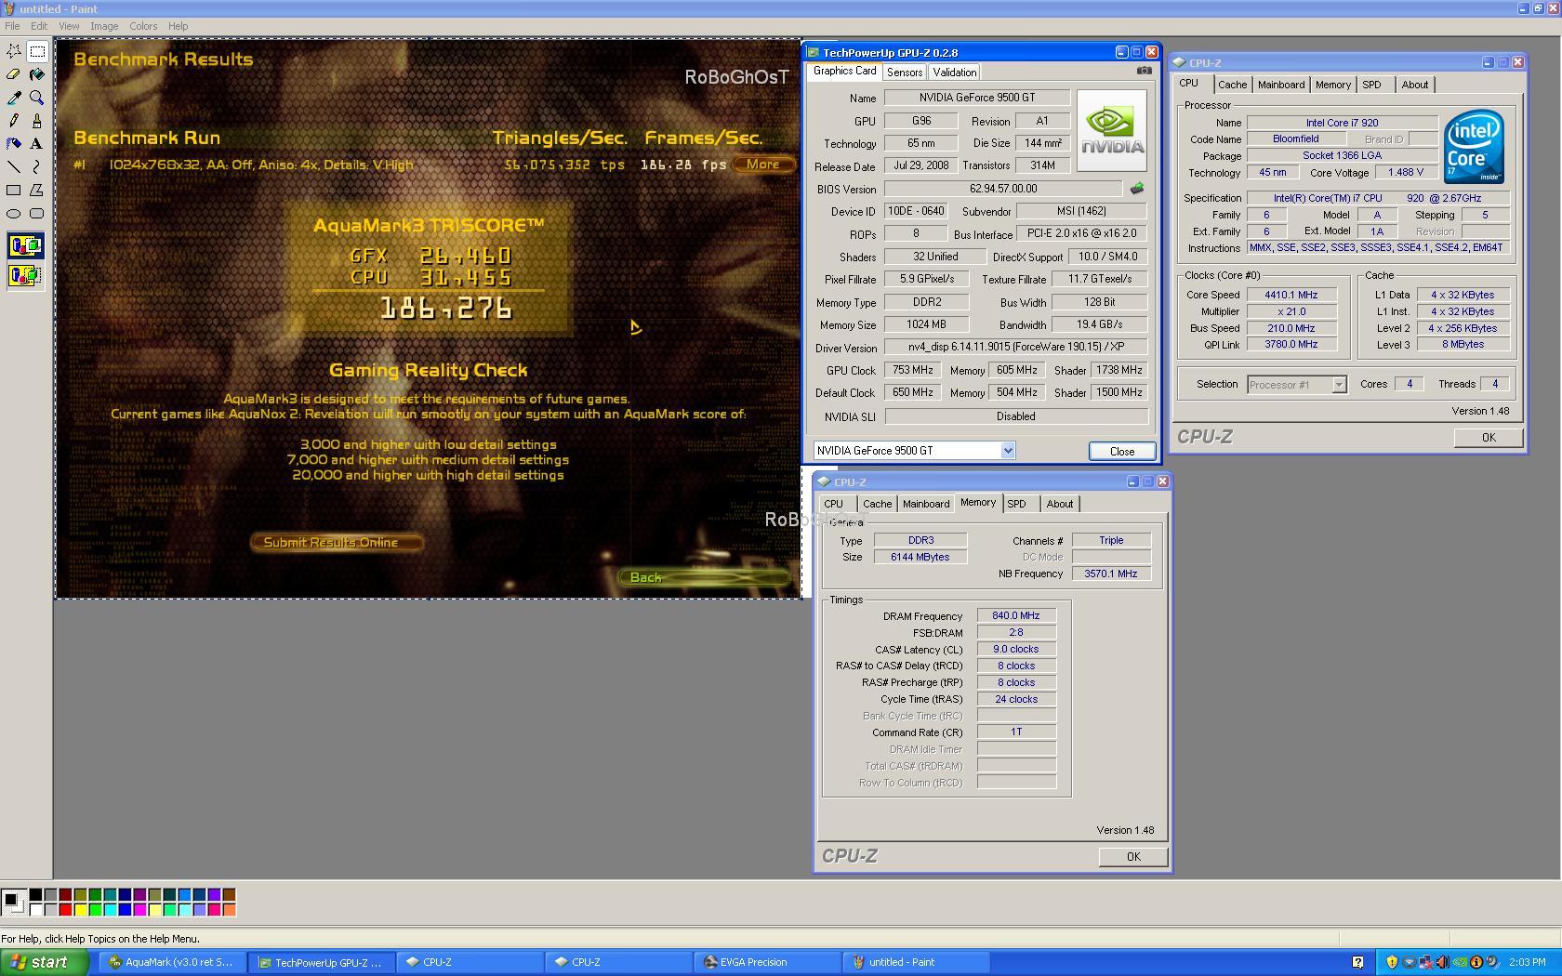Open the Windows Start menu
Viewport: 1562px width, 976px height.
[45, 962]
